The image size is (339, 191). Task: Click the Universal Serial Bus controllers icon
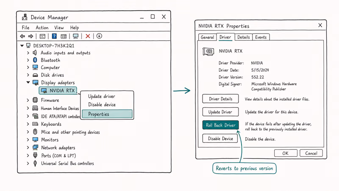coord(35,163)
